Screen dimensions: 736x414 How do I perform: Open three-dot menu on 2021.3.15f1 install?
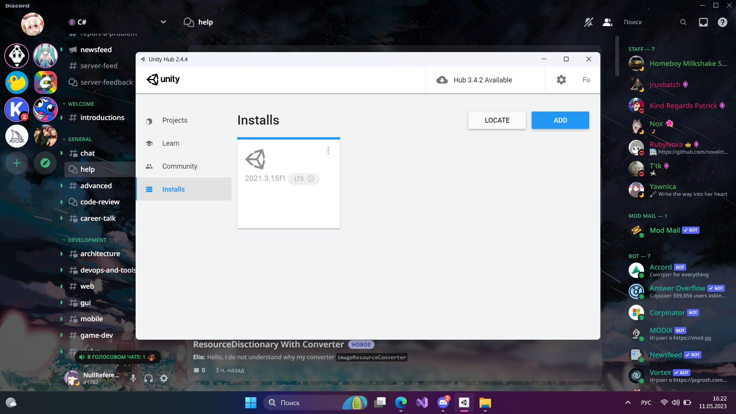pos(328,151)
